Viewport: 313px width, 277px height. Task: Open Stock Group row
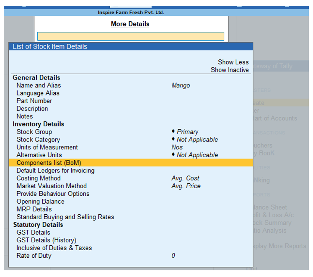131,132
